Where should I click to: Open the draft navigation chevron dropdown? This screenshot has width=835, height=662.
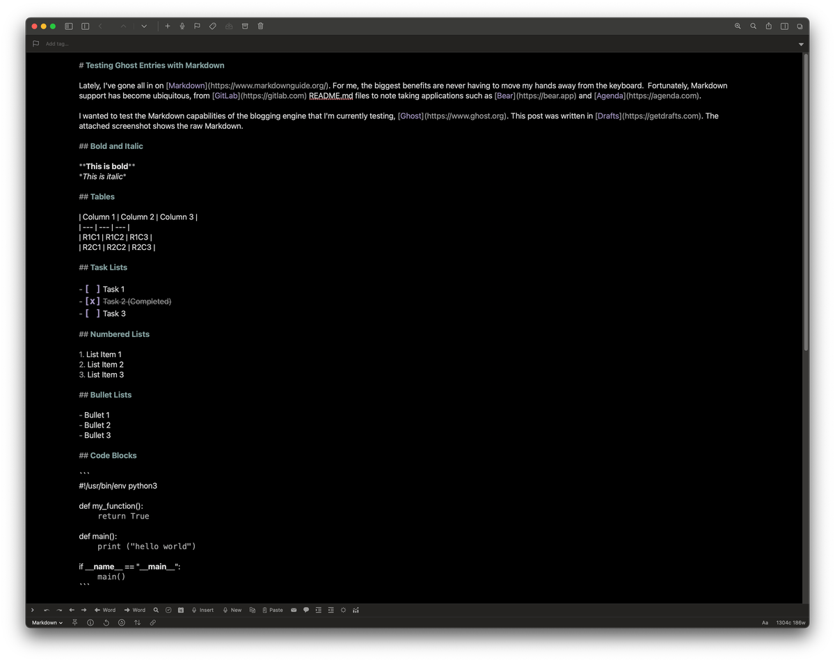point(144,26)
